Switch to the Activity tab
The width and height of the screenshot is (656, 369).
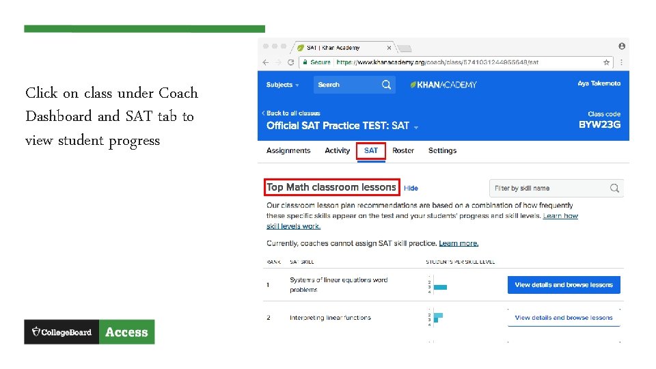coord(337,150)
